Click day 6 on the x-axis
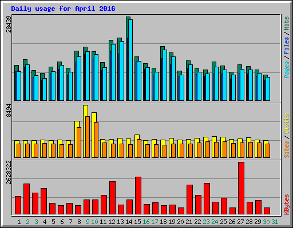 62,222
